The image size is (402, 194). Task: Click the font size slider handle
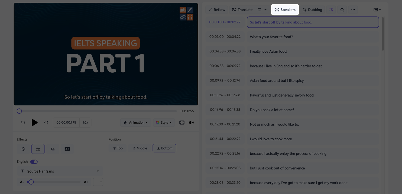31,182
